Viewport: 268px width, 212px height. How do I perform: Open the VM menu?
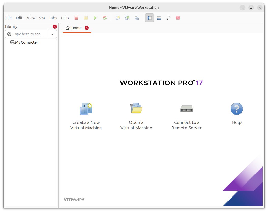[42, 18]
